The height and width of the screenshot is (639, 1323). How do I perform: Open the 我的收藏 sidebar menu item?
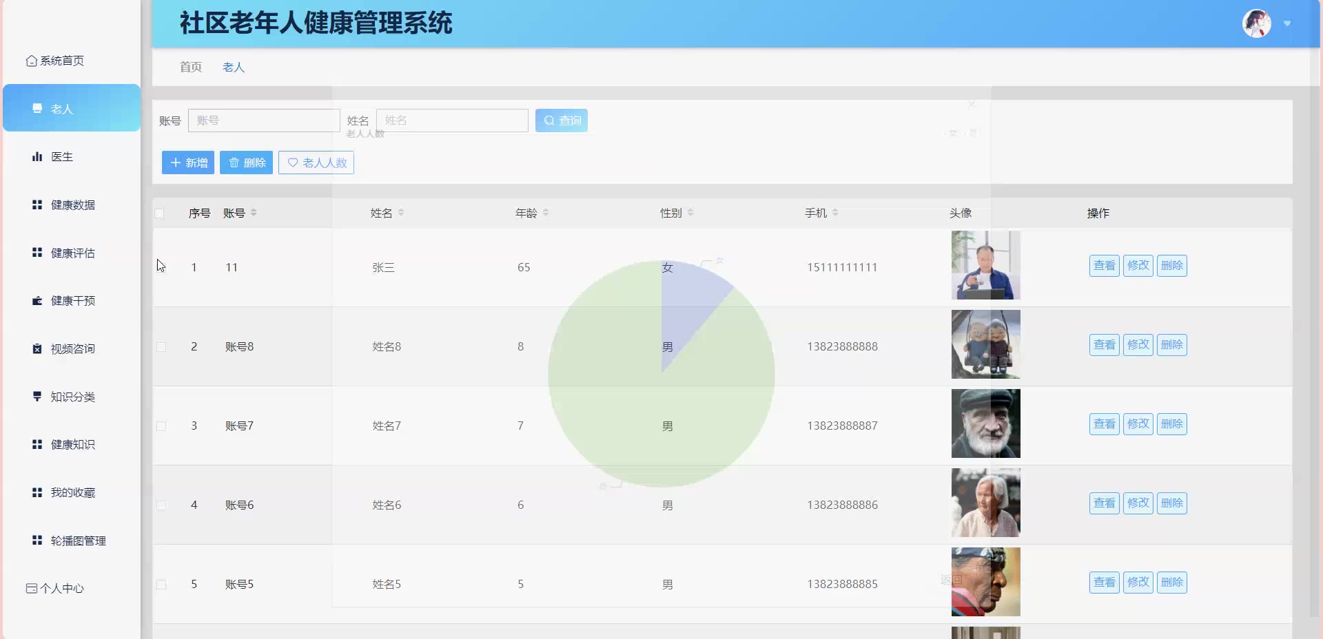click(72, 493)
